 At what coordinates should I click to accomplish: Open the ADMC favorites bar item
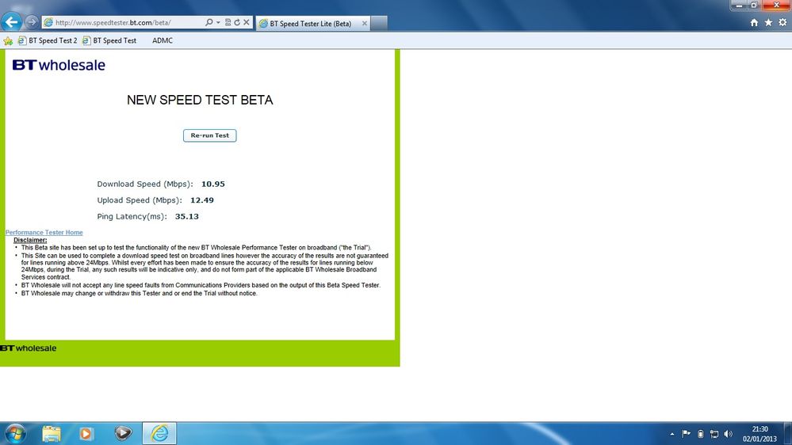point(163,40)
